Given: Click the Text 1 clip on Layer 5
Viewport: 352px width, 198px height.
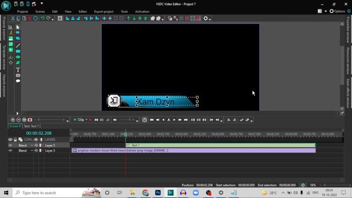Looking at the screenshot, I should point(221,145).
